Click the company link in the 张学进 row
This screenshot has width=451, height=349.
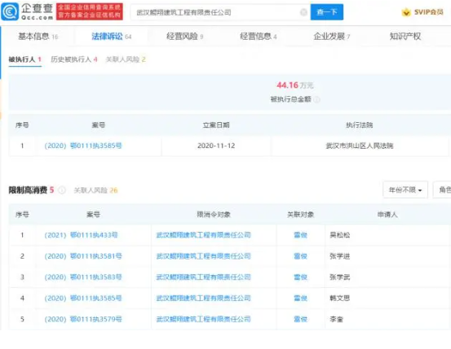[203, 256]
